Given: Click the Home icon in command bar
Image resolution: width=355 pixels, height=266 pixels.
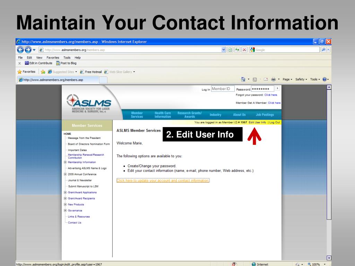Looking at the screenshot, I should pyautogui.click(x=243, y=79).
